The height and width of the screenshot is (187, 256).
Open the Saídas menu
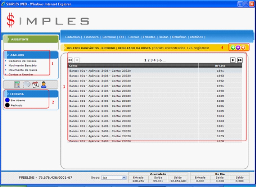(164, 37)
